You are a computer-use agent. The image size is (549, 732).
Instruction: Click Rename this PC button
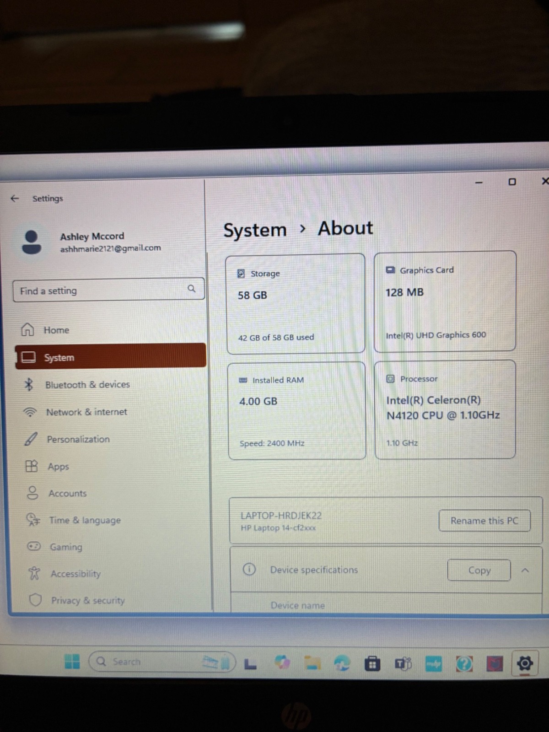pyautogui.click(x=484, y=521)
